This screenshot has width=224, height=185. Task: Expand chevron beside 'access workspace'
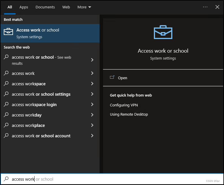[x=92, y=84]
